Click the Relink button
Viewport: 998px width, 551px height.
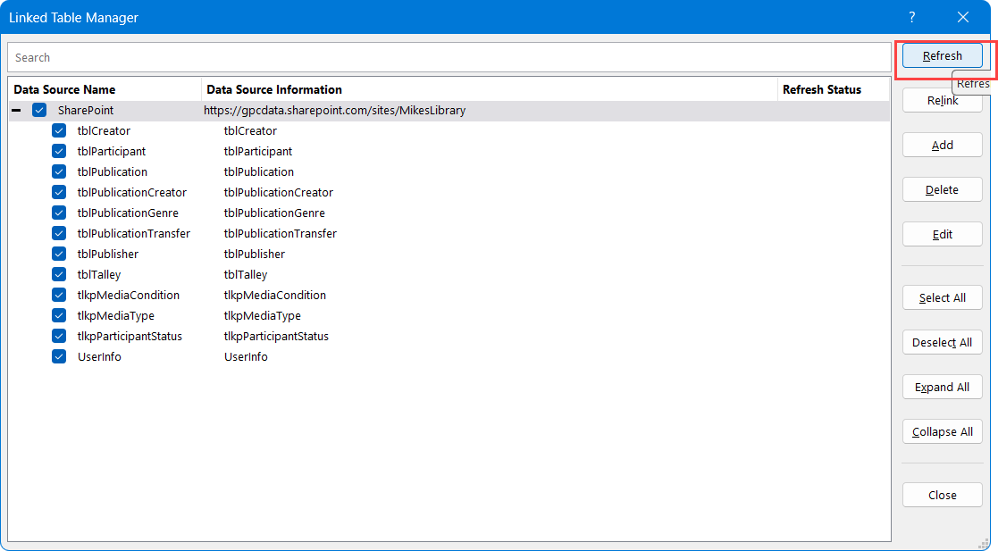point(942,101)
